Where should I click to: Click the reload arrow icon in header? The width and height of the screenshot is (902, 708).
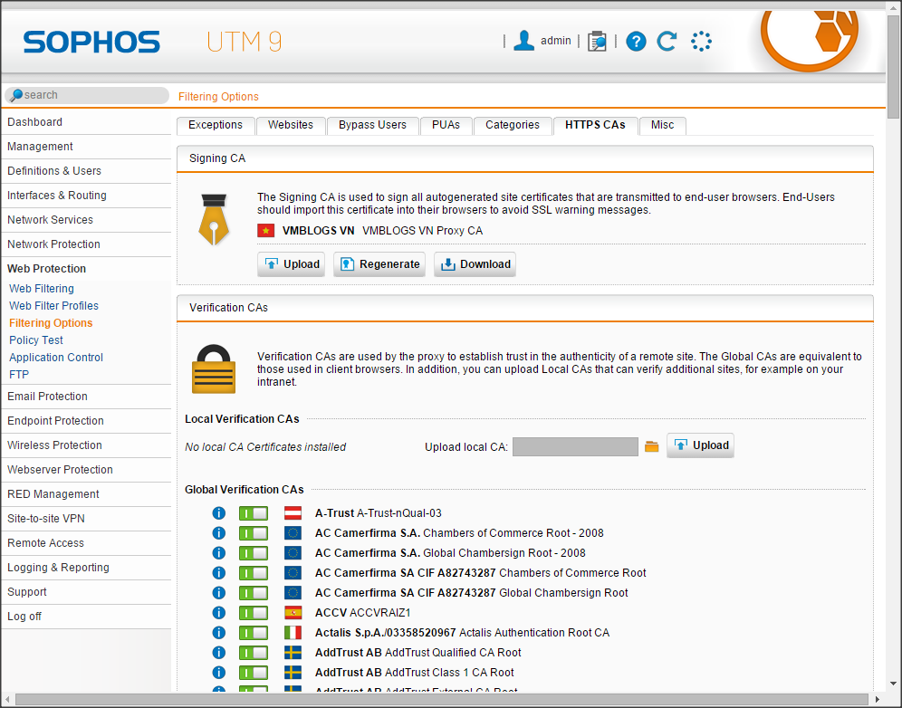point(667,41)
